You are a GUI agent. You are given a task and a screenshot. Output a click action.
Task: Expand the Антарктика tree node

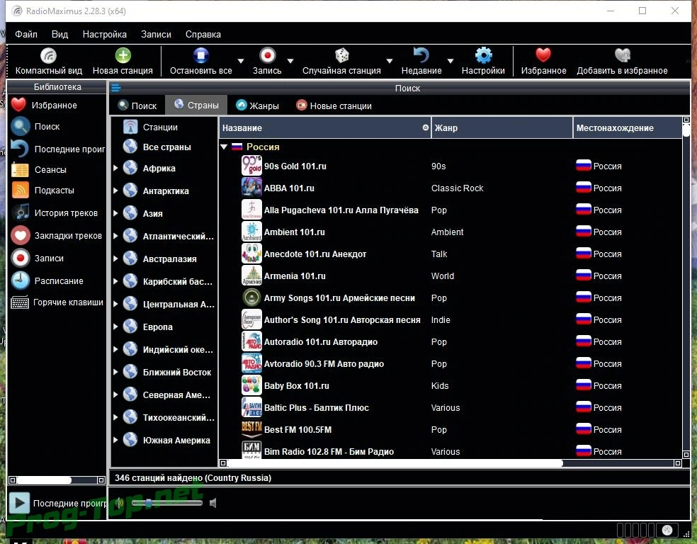tap(115, 191)
